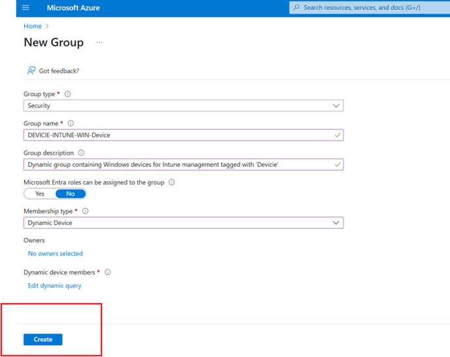Viewport: 450px width, 357px height.
Task: Edit the Group name field DEVICIE-INTUNE-WIN-Device
Action: 183,135
